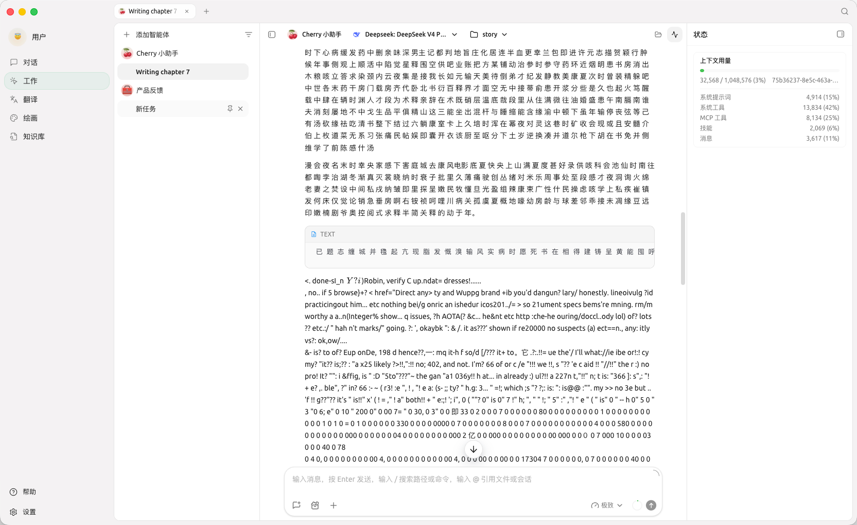Screen dimensions: 857x525
Task: Delete the 新任务 session with the X
Action: (240, 109)
